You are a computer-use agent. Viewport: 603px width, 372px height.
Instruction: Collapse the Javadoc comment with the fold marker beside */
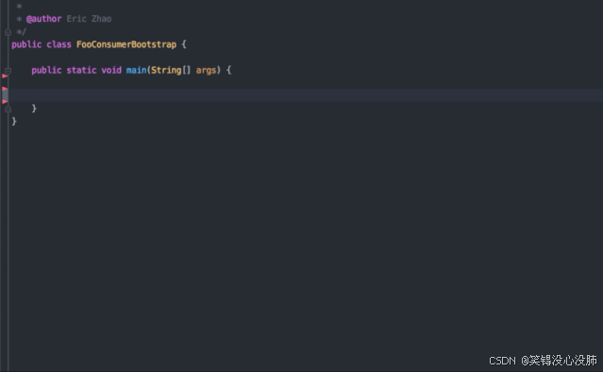point(8,32)
